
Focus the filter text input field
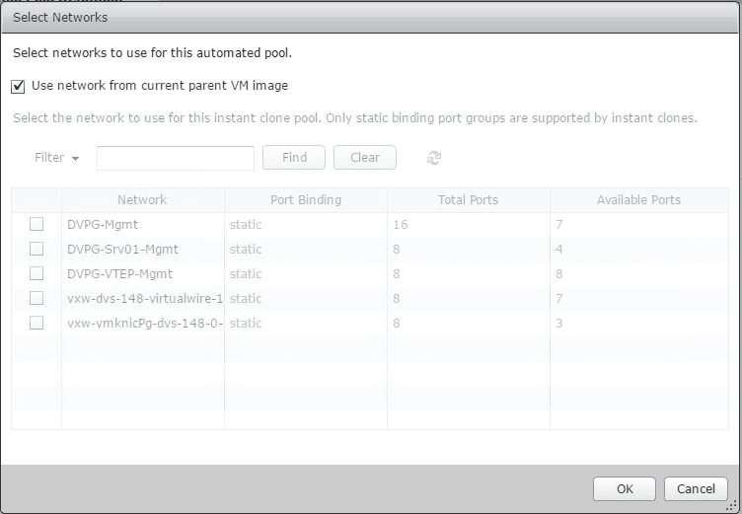pyautogui.click(x=176, y=158)
